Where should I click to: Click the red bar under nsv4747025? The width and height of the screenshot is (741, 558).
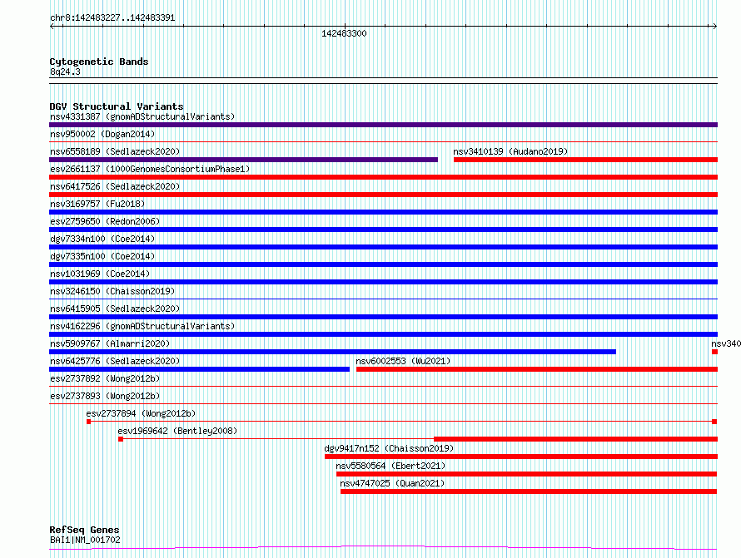pyautogui.click(x=529, y=491)
